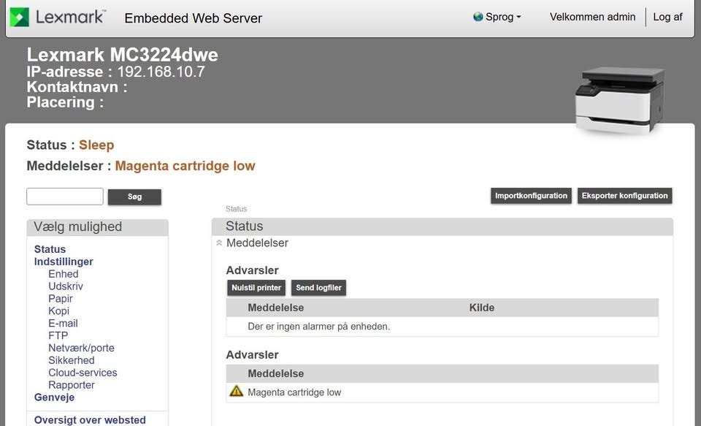Open the Sprog language dropdown
Screen dimensions: 701x426
click(x=503, y=17)
